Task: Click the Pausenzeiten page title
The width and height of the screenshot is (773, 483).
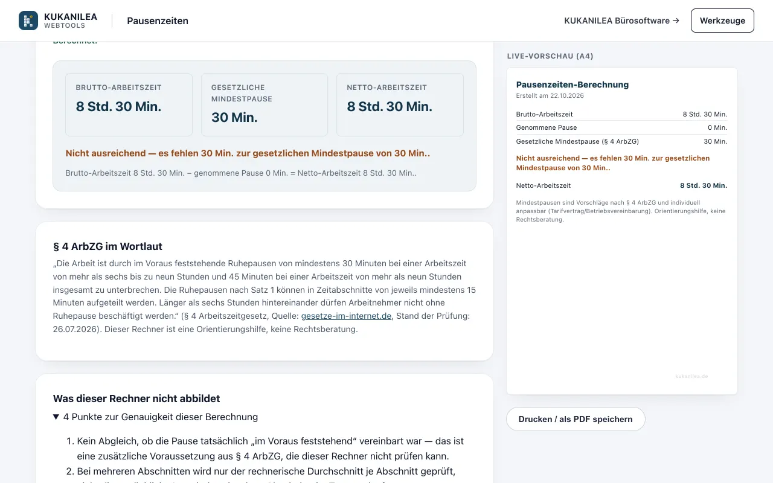Action: click(158, 21)
